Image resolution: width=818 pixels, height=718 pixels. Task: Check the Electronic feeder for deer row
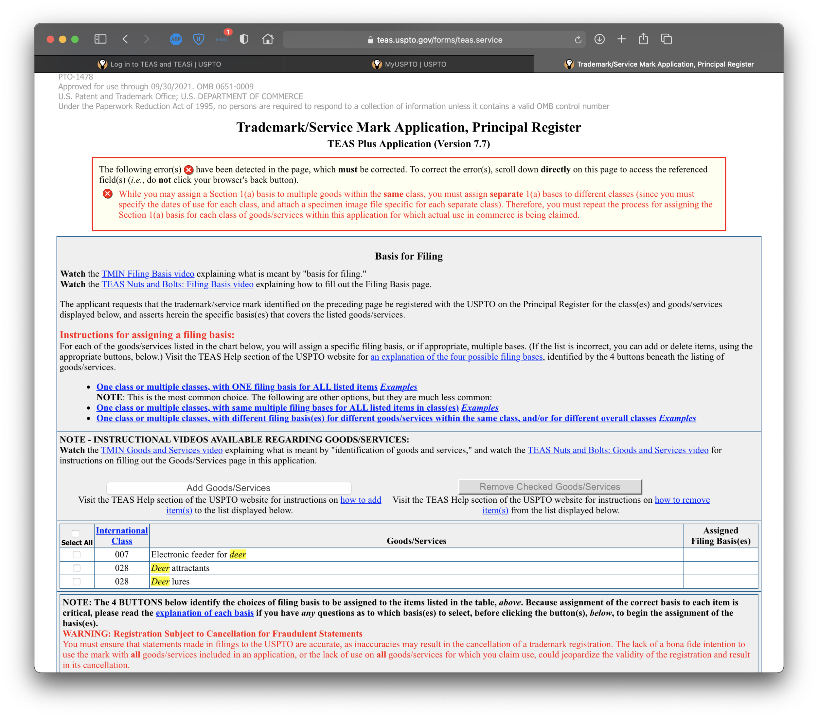(x=77, y=555)
